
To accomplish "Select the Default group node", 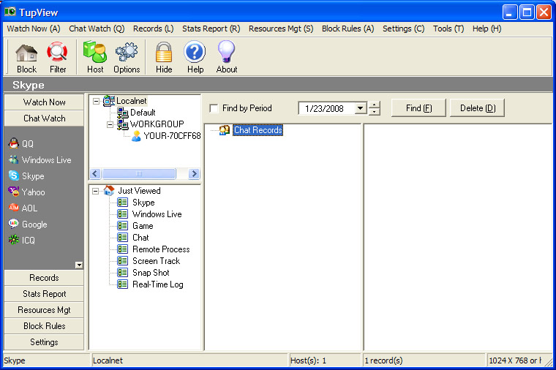I will [137, 113].
